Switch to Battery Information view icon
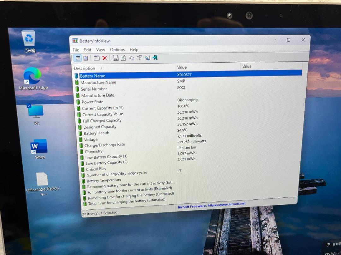Screen dimensions: 341x255 [x=78, y=58]
